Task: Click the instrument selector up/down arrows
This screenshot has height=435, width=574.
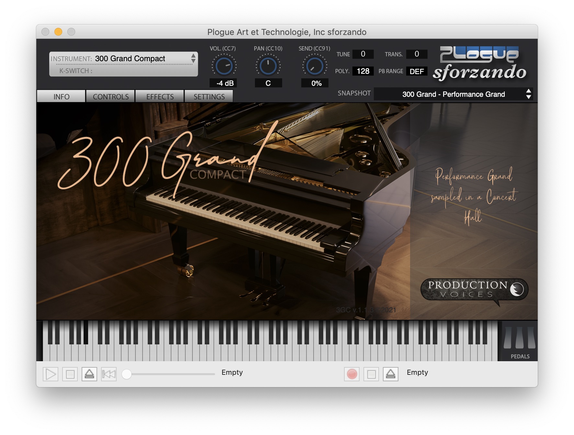Action: click(x=193, y=58)
